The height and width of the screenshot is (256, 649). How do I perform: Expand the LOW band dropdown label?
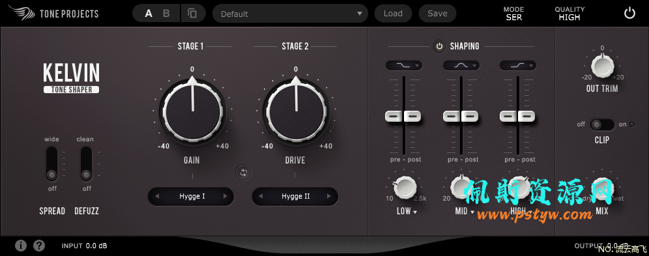point(407,211)
